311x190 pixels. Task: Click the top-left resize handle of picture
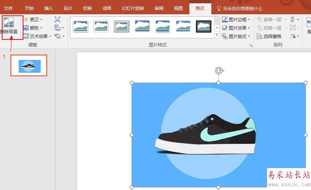(132, 83)
